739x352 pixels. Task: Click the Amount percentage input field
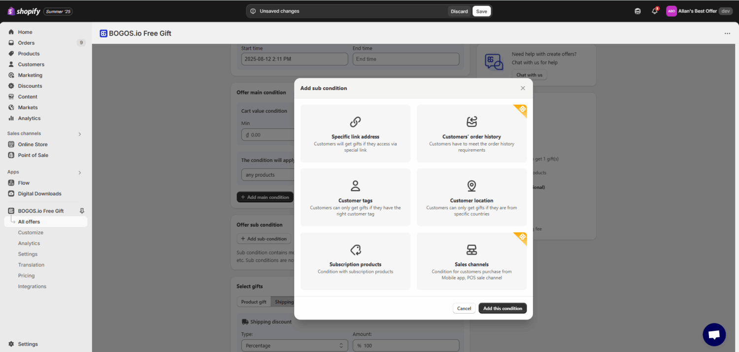pyautogui.click(x=406, y=346)
